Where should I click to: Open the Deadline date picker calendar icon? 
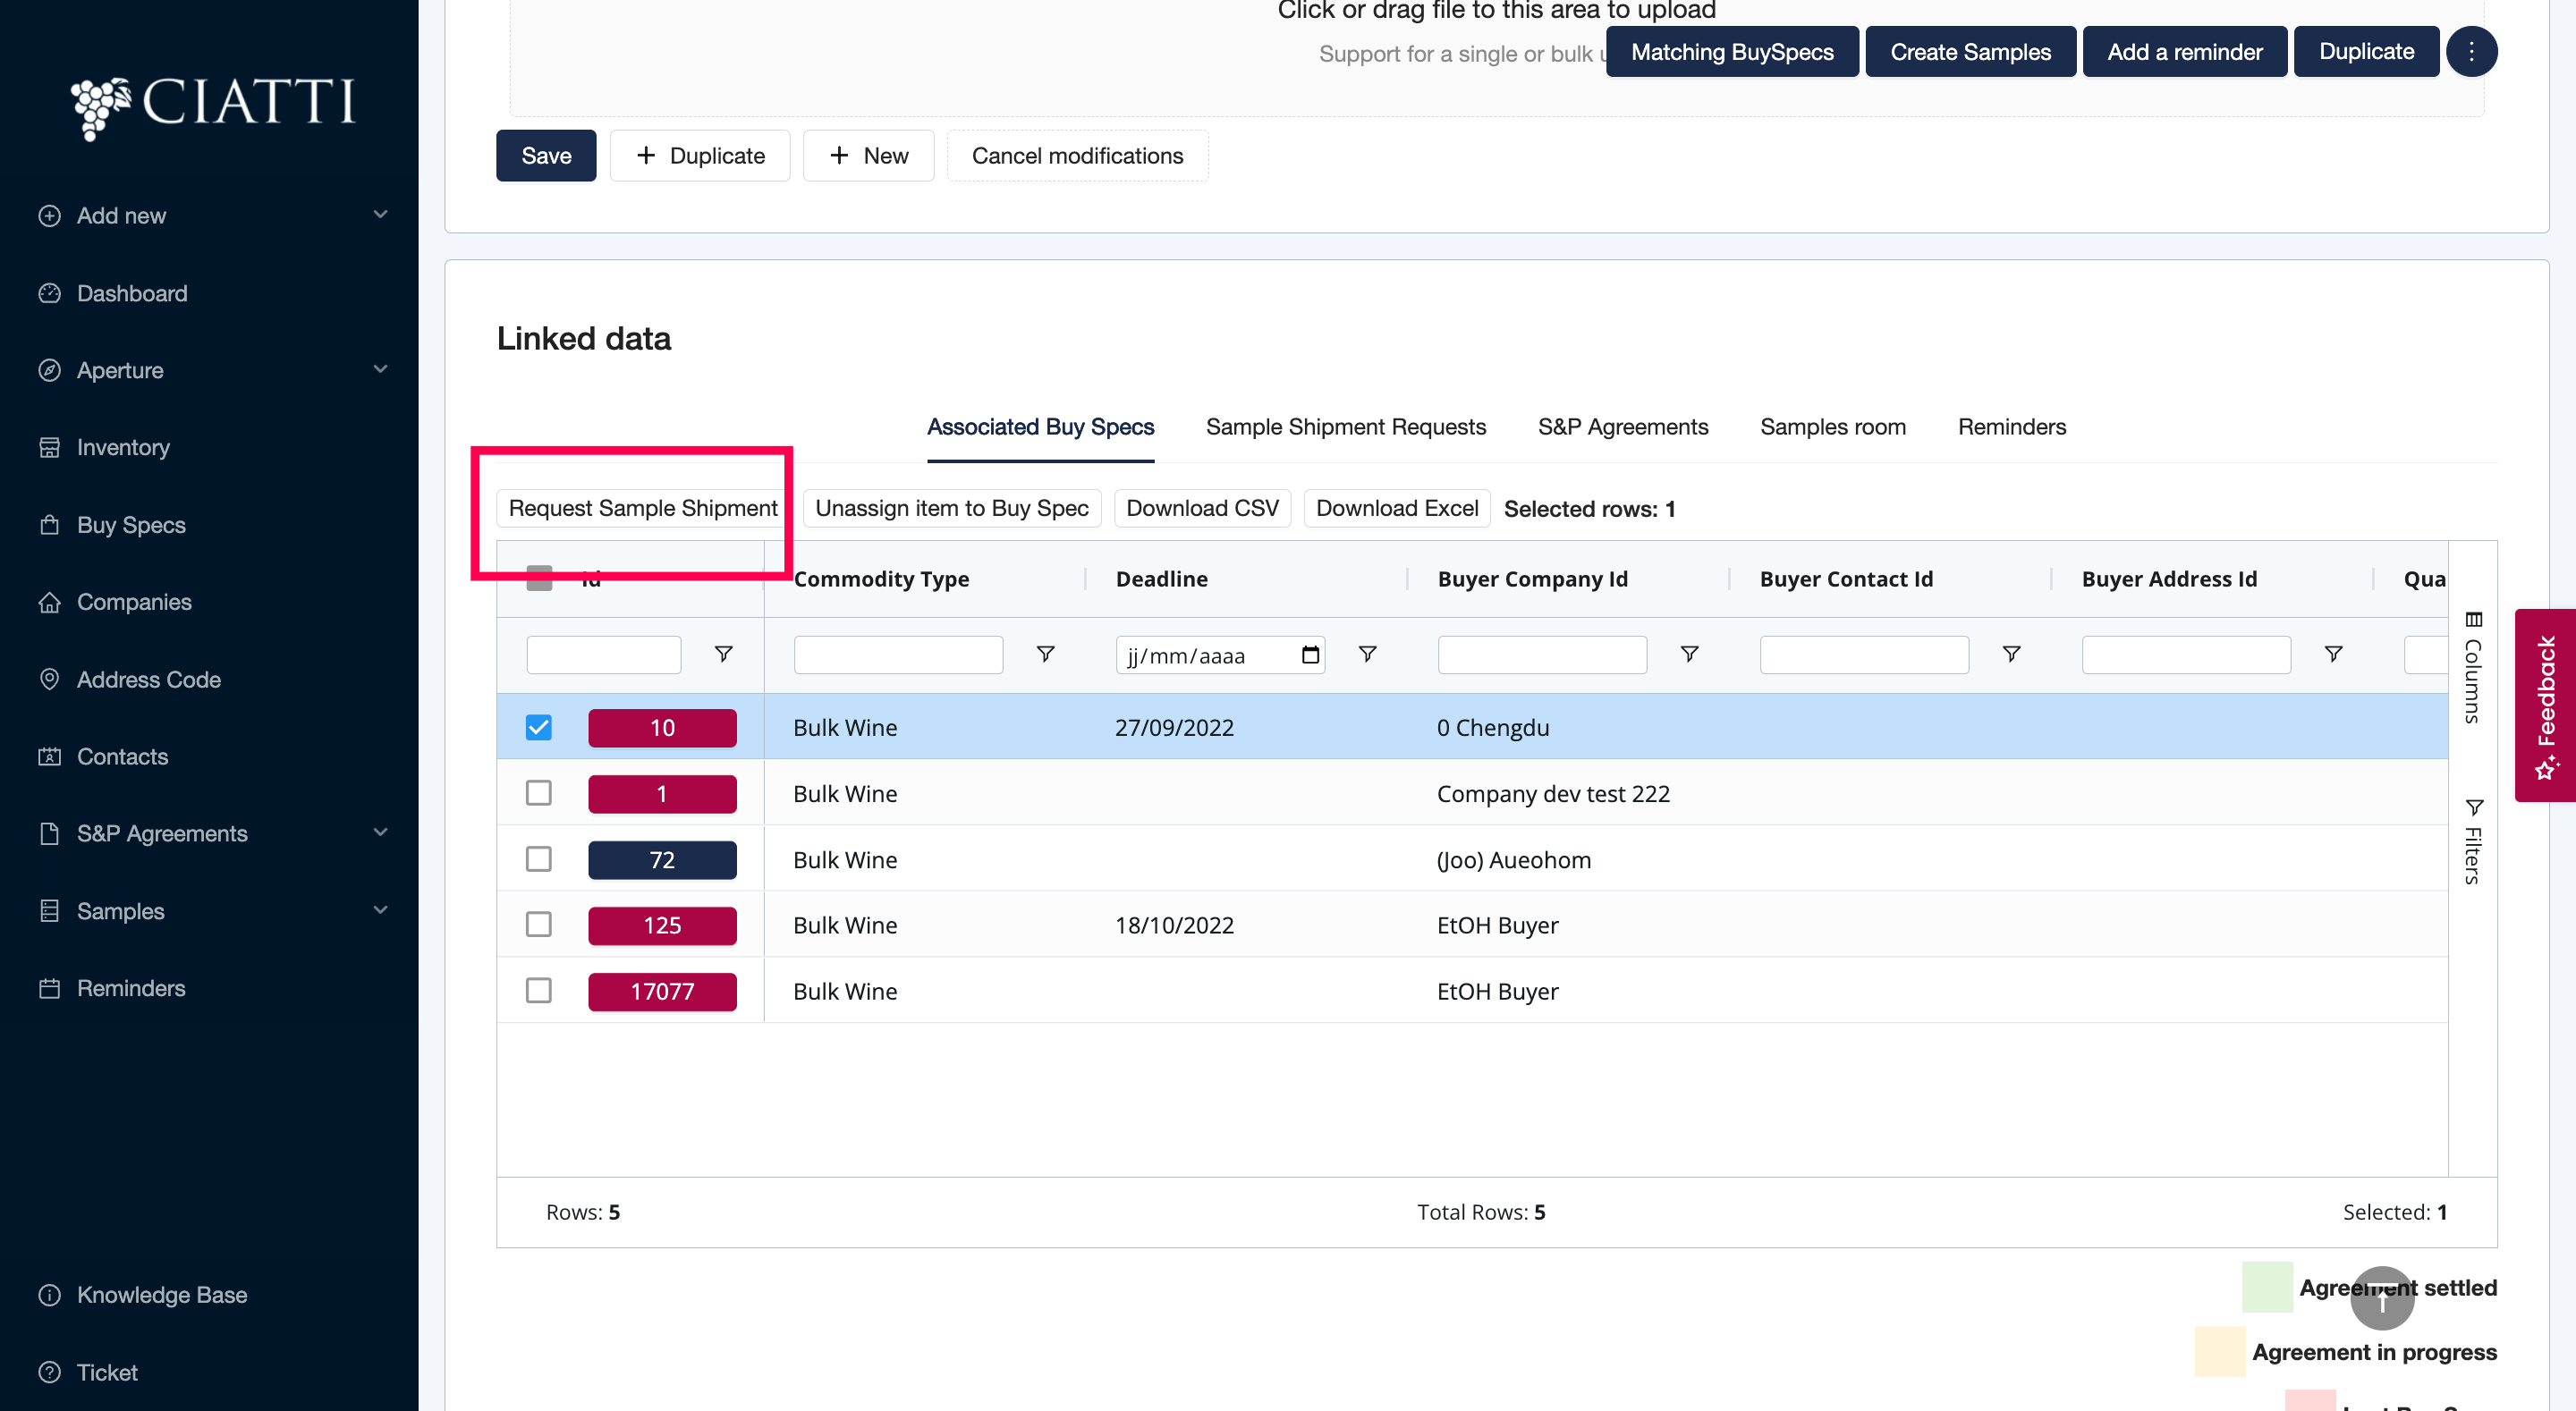1310,655
